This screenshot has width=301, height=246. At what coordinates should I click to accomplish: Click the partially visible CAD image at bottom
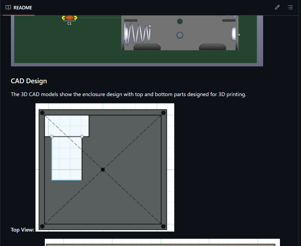162,242
